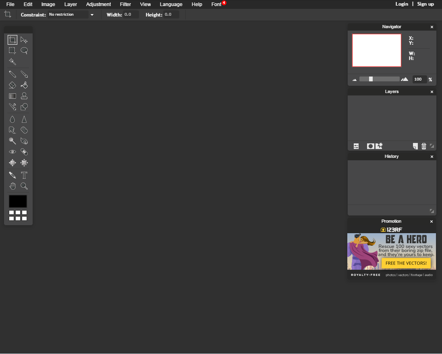
Task: Click the Login link
Action: 402,4
